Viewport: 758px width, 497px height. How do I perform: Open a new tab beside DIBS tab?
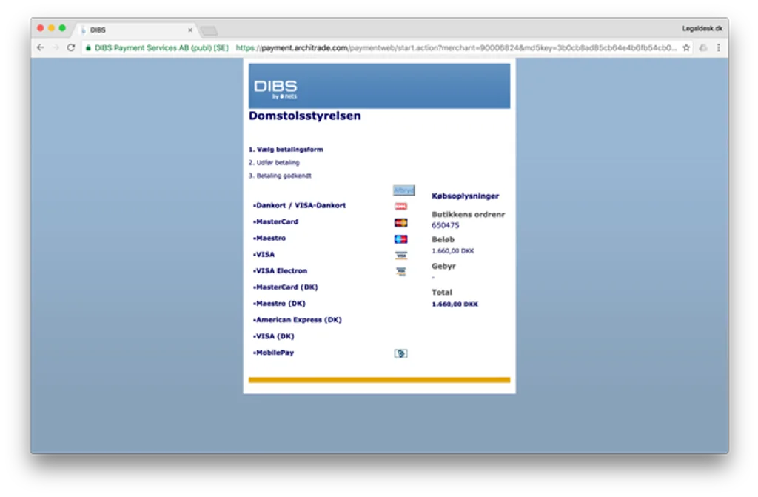point(209,31)
